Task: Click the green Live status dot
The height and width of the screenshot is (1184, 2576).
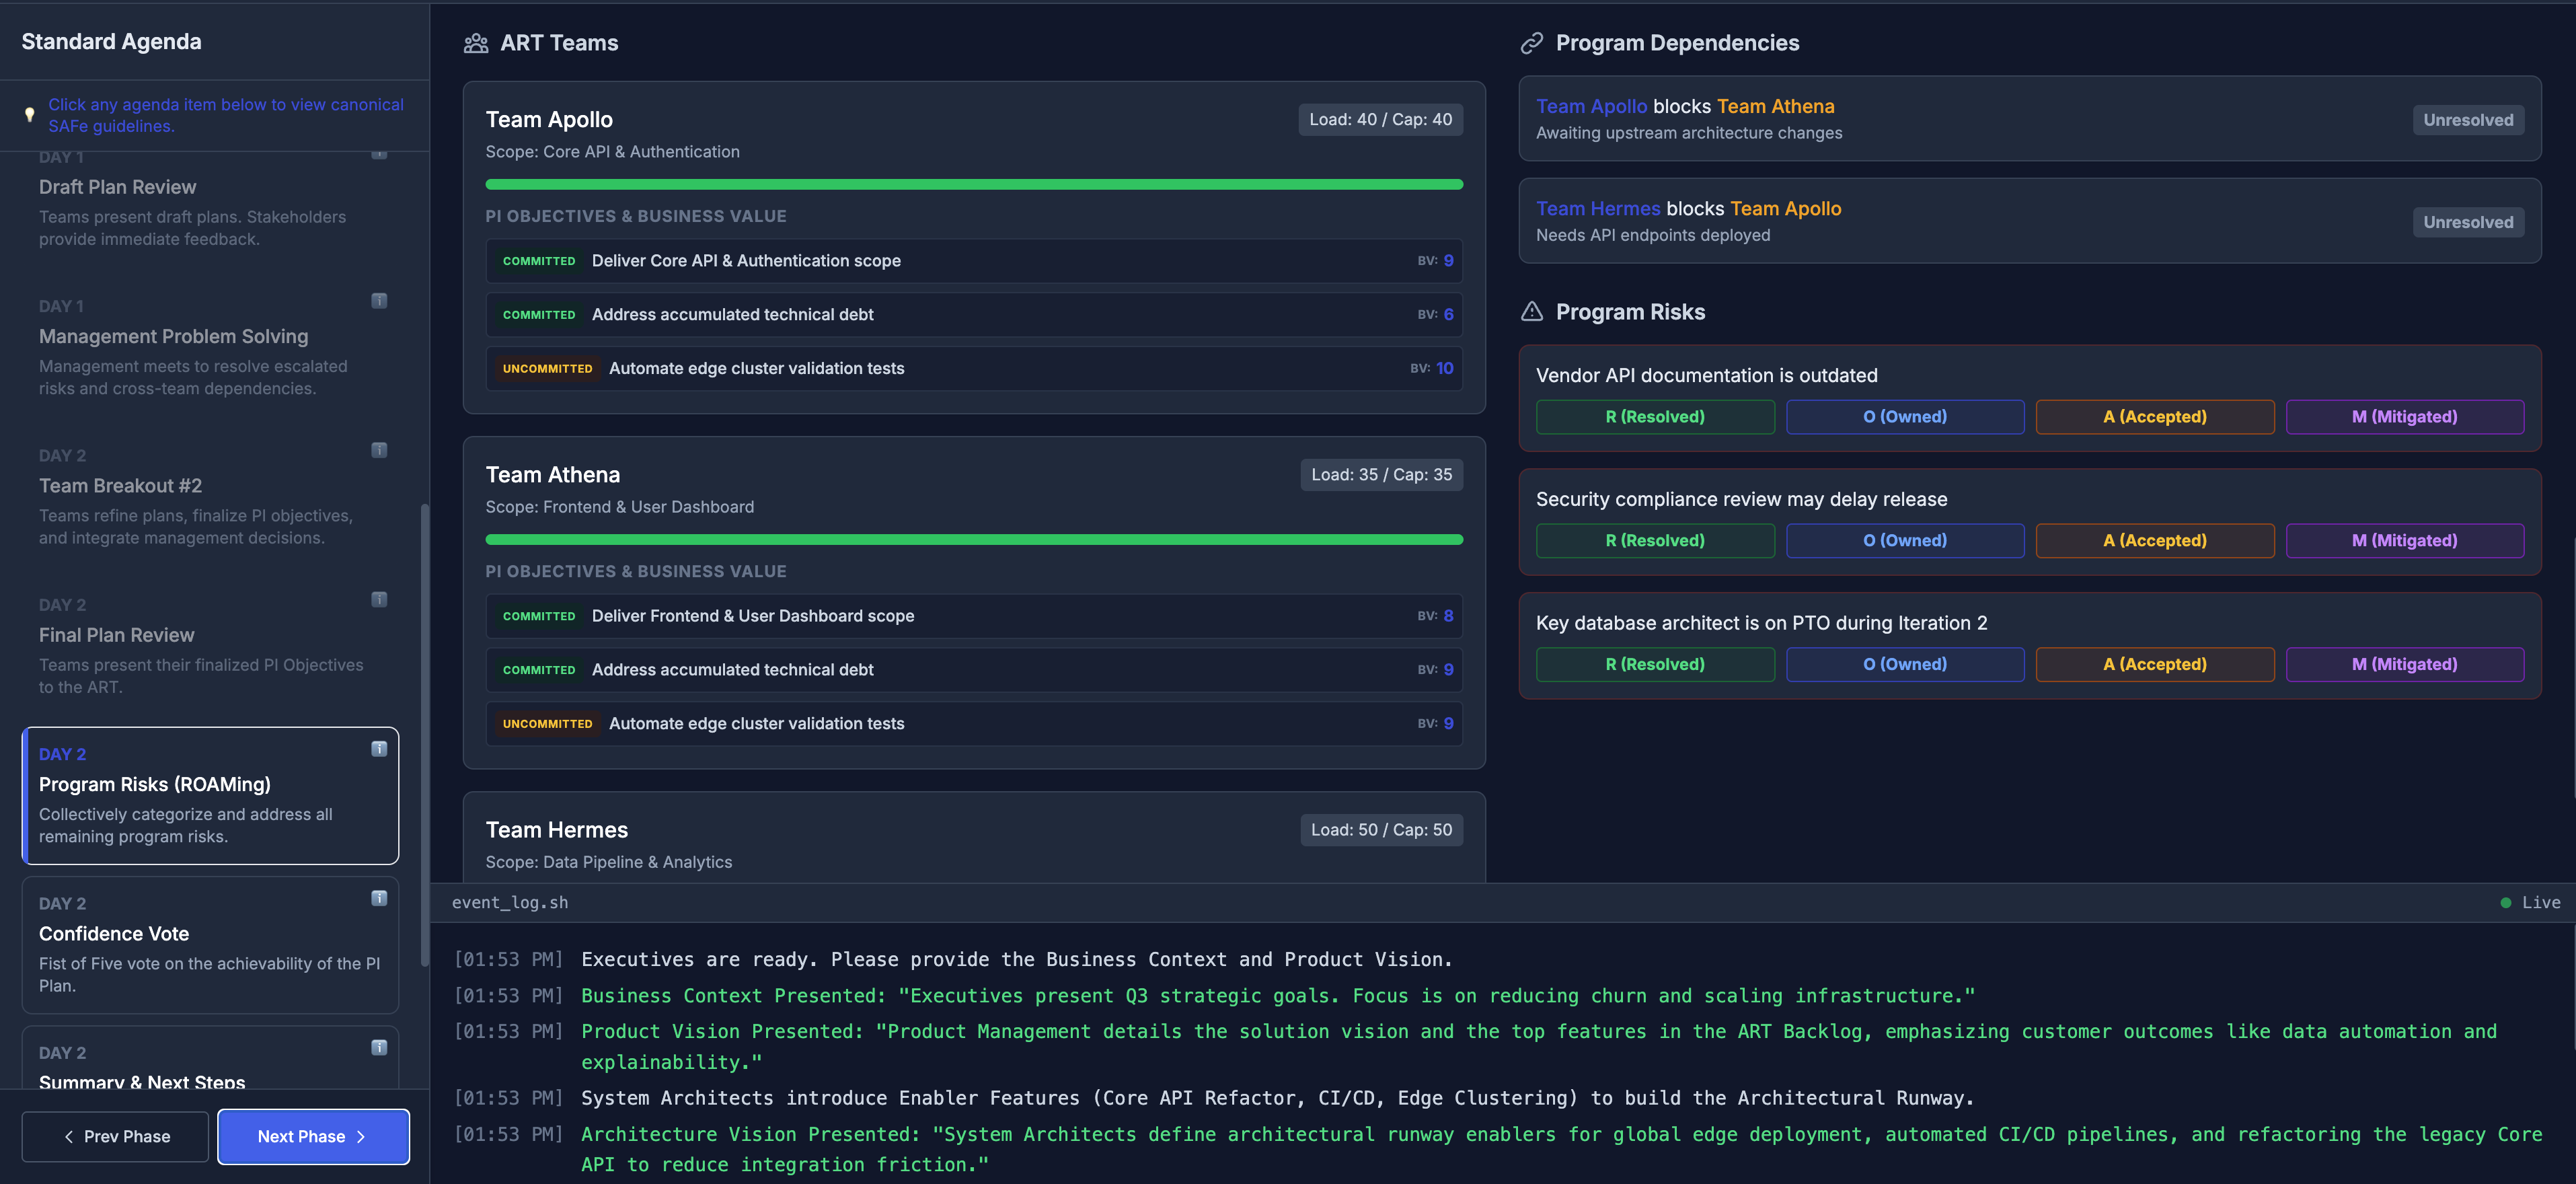Action: click(x=2505, y=903)
